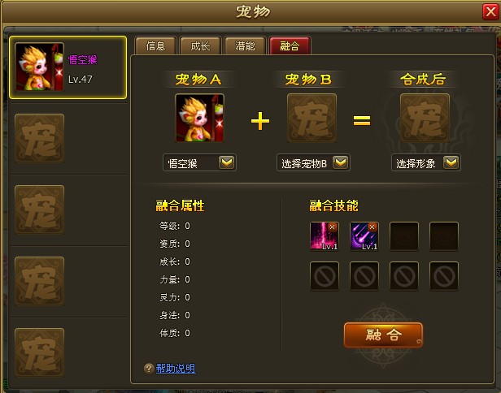Select the pink beam skill icon
This screenshot has width=501, height=393.
(x=325, y=236)
